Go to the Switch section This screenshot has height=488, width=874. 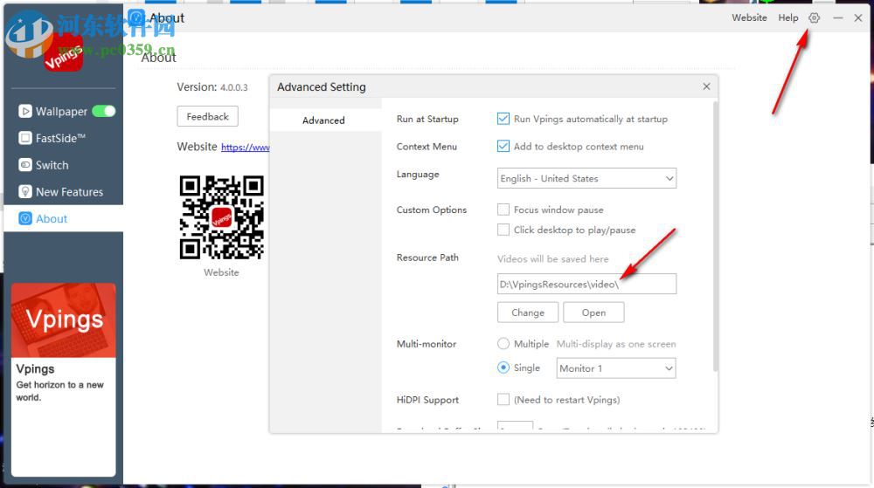52,165
